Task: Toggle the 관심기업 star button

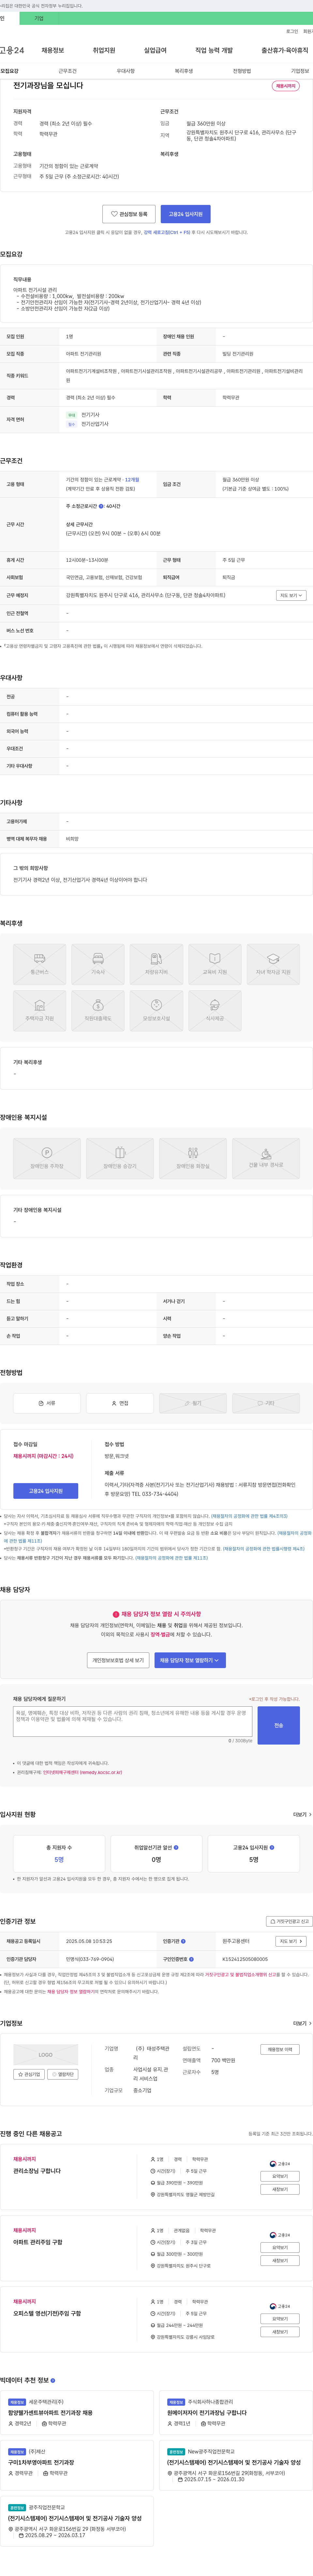Action: point(29,2074)
